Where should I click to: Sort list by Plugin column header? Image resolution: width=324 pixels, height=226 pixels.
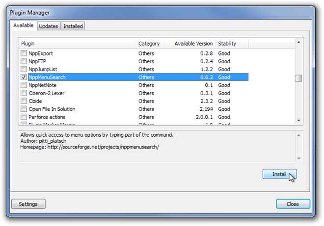[77, 44]
